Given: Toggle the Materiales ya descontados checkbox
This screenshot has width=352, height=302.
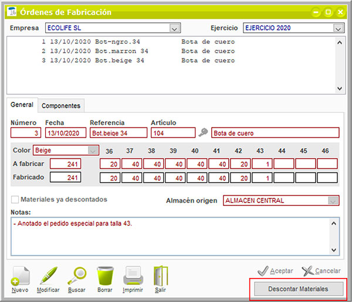Looking at the screenshot, I should (x=15, y=200).
